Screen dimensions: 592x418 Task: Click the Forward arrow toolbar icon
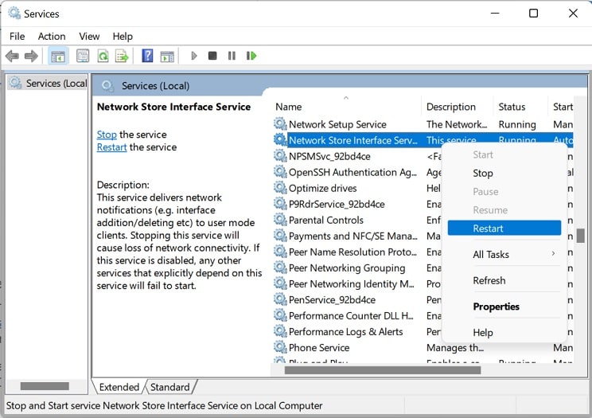point(31,57)
